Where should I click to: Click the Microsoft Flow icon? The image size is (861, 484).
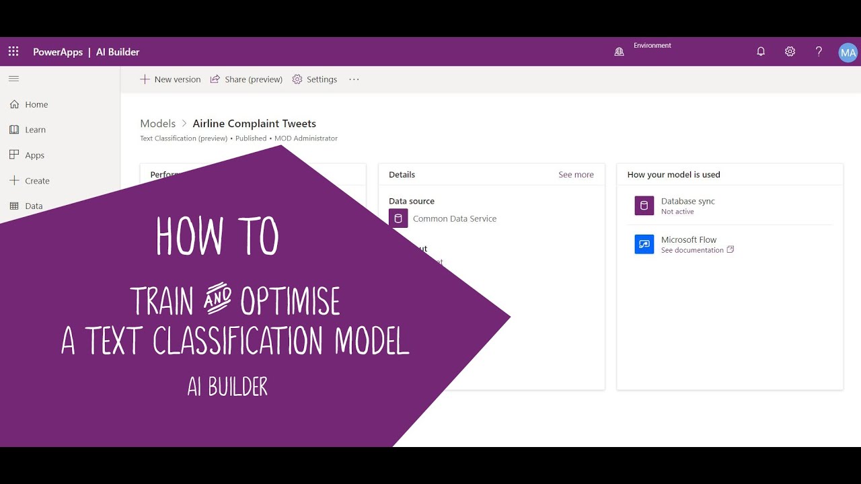(644, 244)
